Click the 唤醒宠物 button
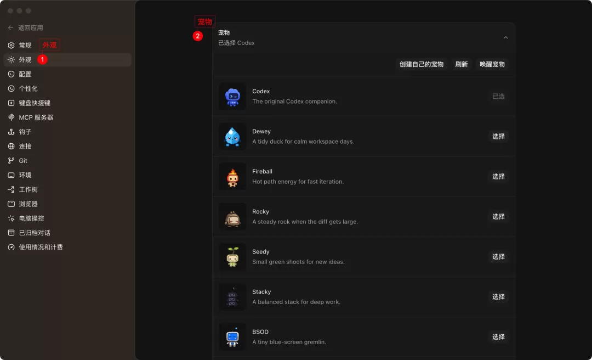Viewport: 592px width, 360px height. point(492,64)
